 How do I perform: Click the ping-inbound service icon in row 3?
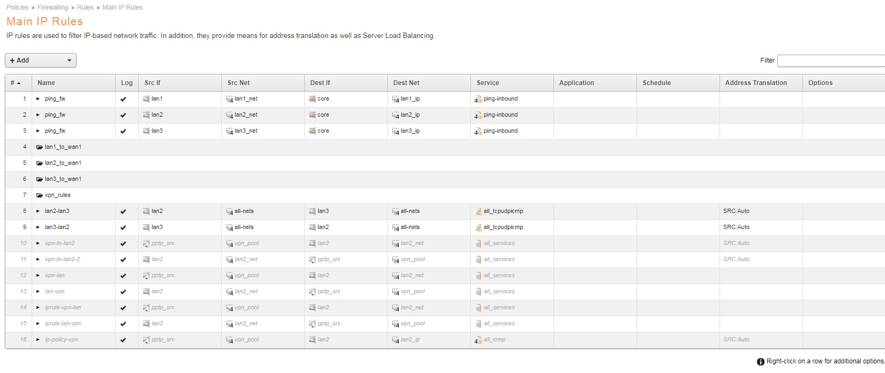coord(478,131)
